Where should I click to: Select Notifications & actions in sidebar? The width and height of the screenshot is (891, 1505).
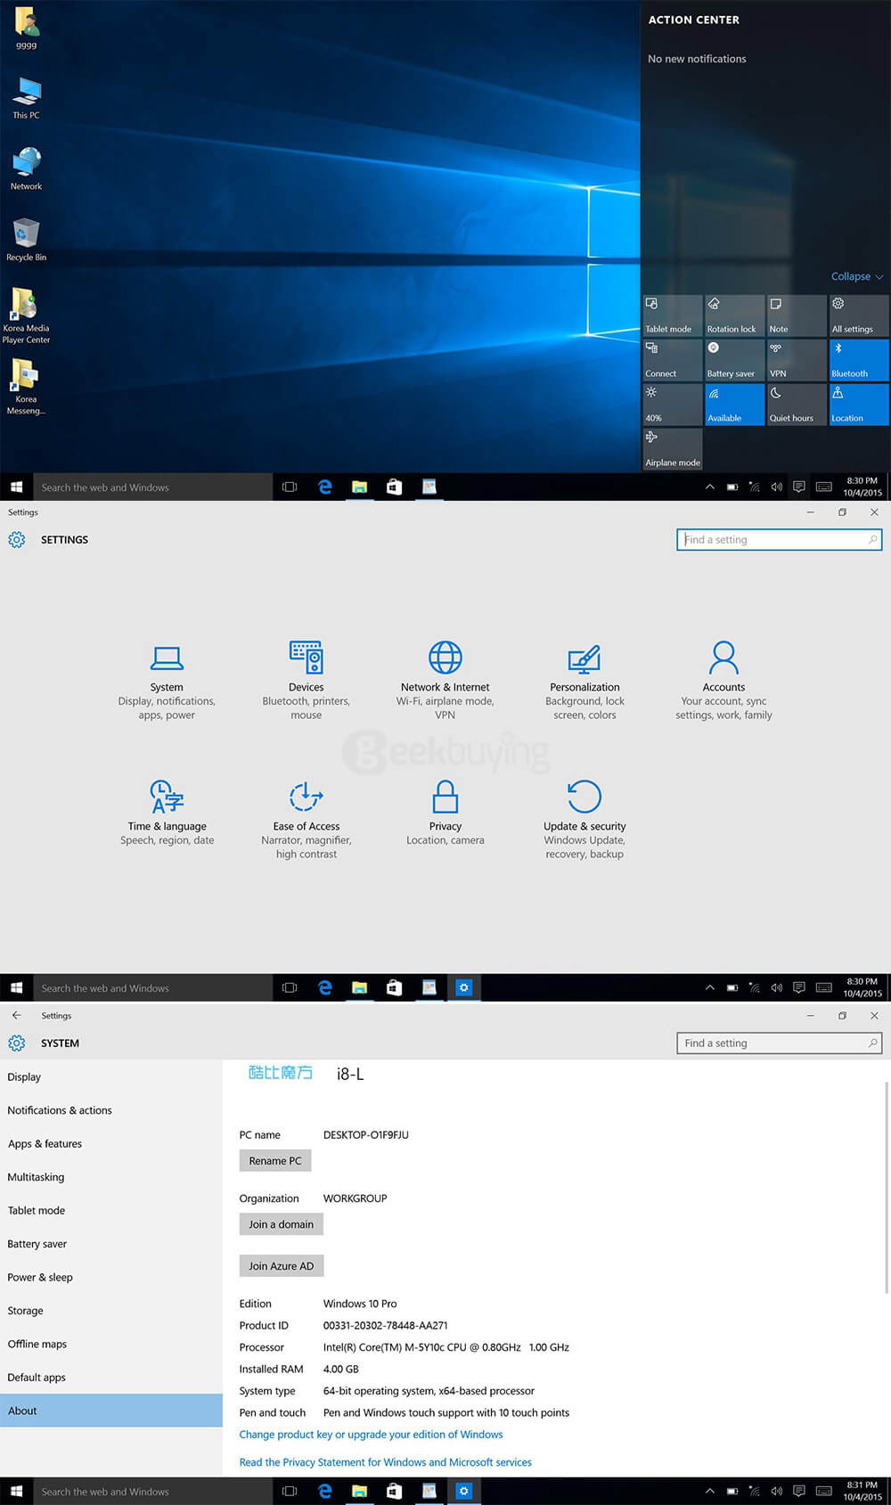111,1110
